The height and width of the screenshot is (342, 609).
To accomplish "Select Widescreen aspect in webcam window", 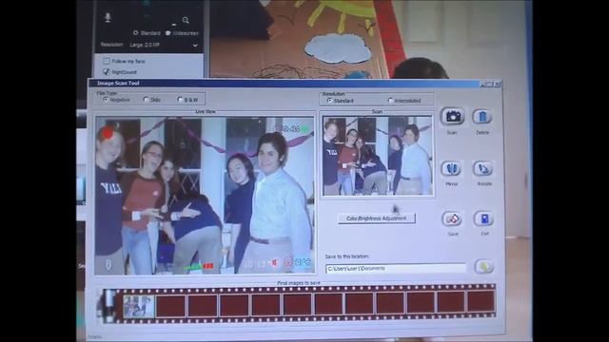I will pyautogui.click(x=167, y=33).
